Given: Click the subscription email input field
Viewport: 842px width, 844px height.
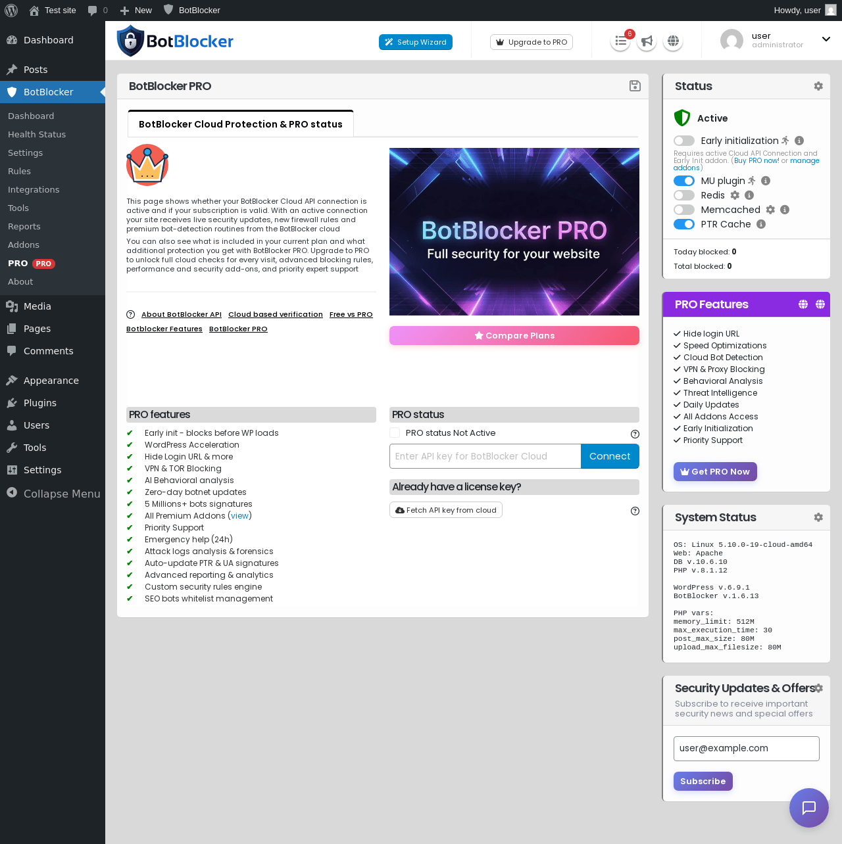Looking at the screenshot, I should (747, 749).
